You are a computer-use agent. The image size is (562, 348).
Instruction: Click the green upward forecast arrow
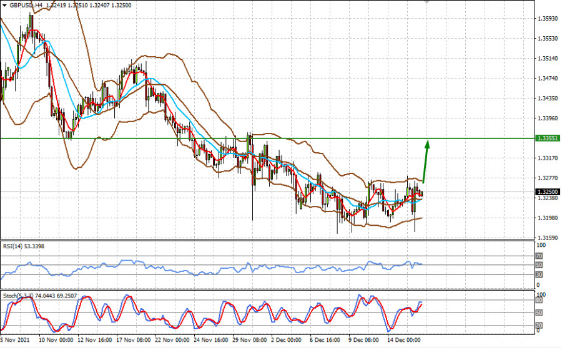426,160
